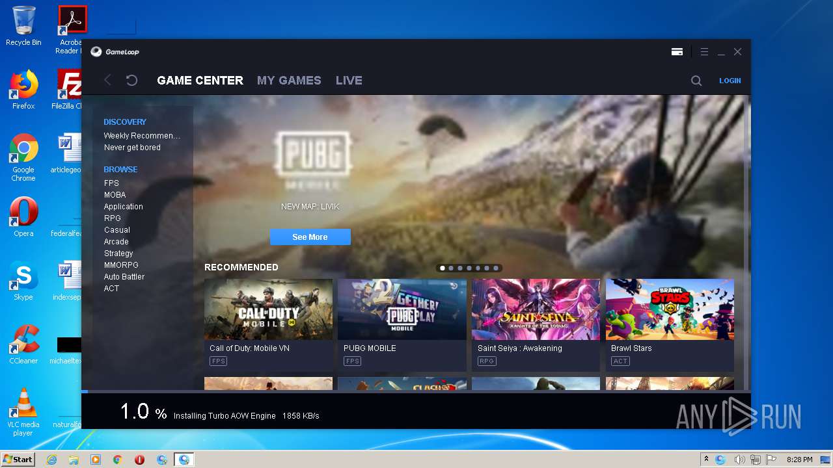Open the articlegeo Word document on desktop
The image size is (833, 468).
(67, 153)
